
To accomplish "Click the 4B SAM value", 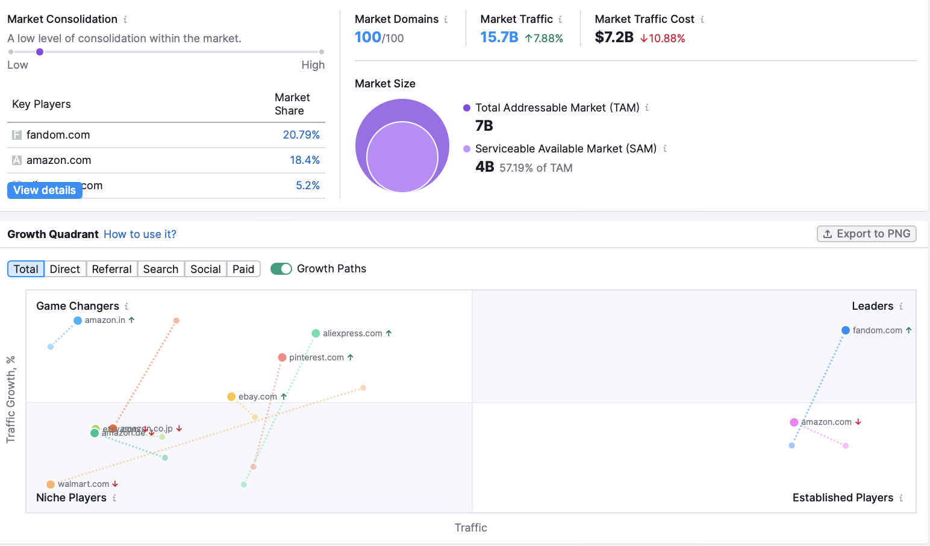I will click(x=485, y=167).
